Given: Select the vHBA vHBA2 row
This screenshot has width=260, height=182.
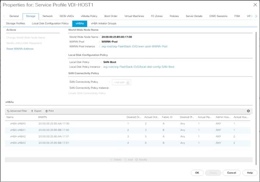Looking at the screenshot, I should (128, 137).
